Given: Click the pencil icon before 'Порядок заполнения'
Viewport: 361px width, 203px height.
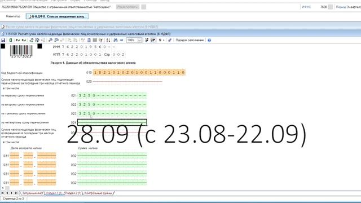Looking at the screenshot, I should (170, 40).
